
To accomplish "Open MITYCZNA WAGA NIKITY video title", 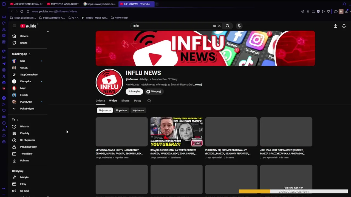I will 120,152.
